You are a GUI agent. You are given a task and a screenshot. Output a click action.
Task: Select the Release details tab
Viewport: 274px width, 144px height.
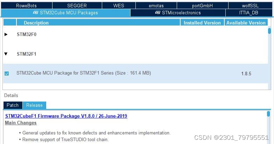click(x=34, y=105)
